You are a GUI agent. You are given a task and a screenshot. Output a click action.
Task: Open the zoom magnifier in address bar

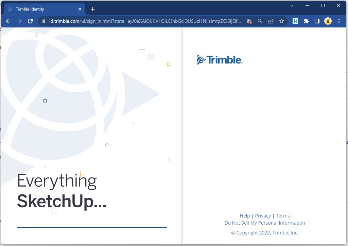[x=260, y=21]
